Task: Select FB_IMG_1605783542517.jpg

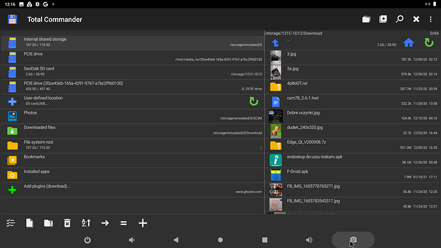Action: tap(353, 204)
